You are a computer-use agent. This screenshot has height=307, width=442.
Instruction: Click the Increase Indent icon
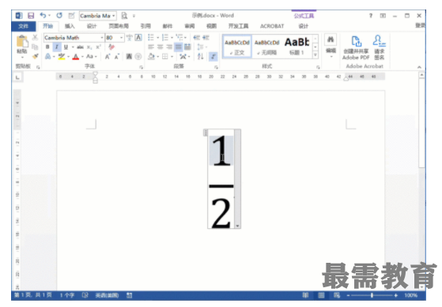pos(206,37)
